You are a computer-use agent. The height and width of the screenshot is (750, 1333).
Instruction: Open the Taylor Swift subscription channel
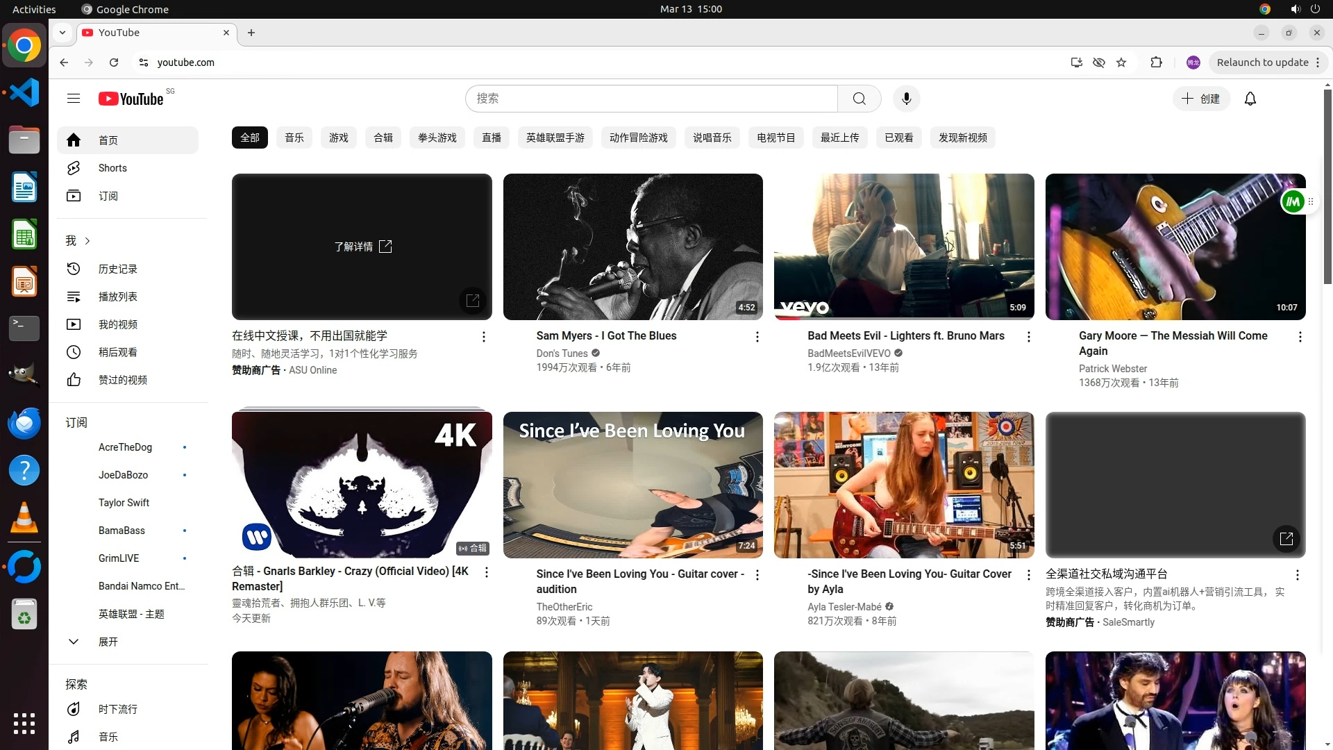[x=124, y=503]
